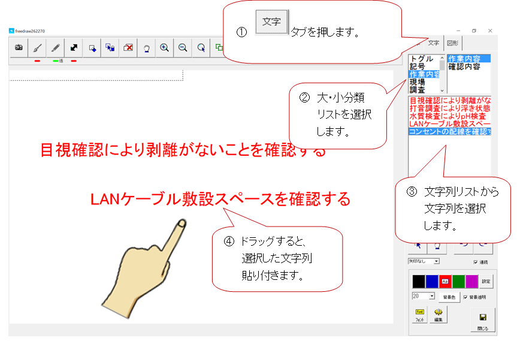
Task: Click the delete tool with red X
Action: (x=128, y=48)
